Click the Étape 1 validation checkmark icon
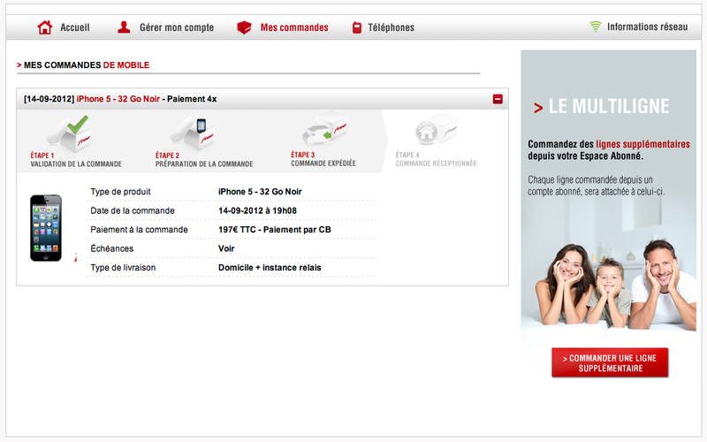707x442 pixels. pyautogui.click(x=68, y=133)
